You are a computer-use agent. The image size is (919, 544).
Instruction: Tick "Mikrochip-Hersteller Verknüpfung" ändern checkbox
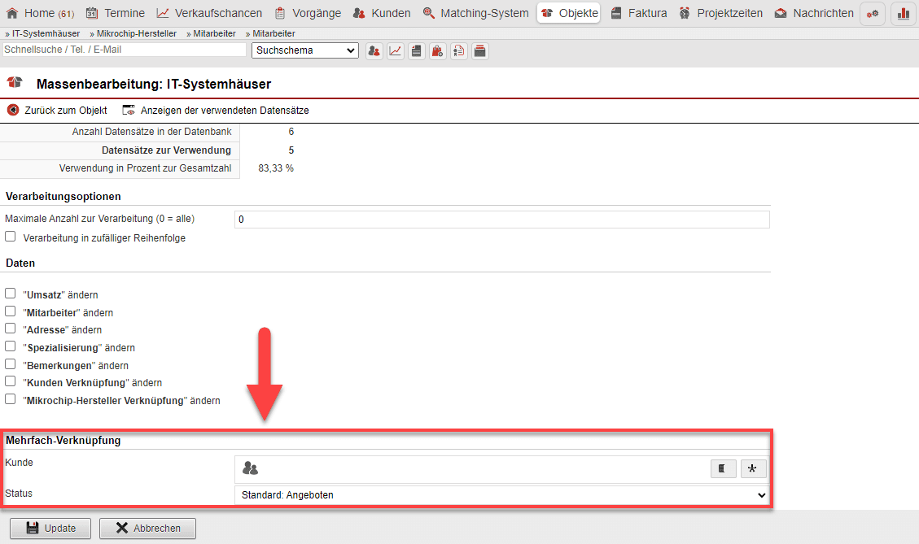(11, 398)
